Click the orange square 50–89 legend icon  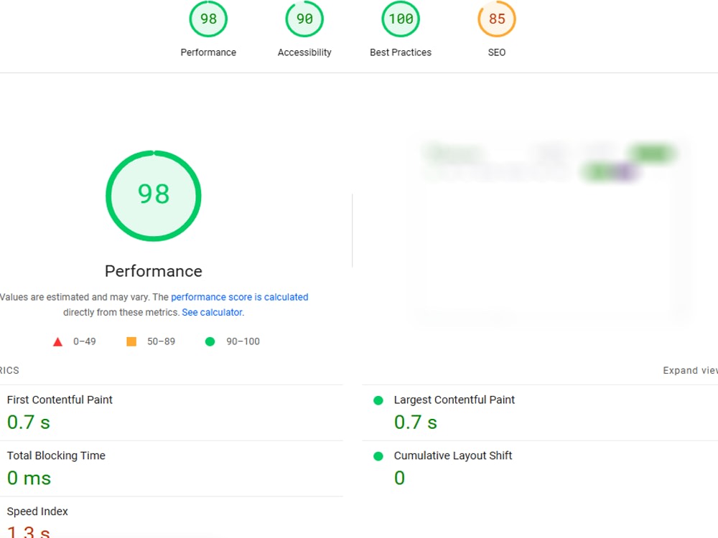pyautogui.click(x=131, y=341)
